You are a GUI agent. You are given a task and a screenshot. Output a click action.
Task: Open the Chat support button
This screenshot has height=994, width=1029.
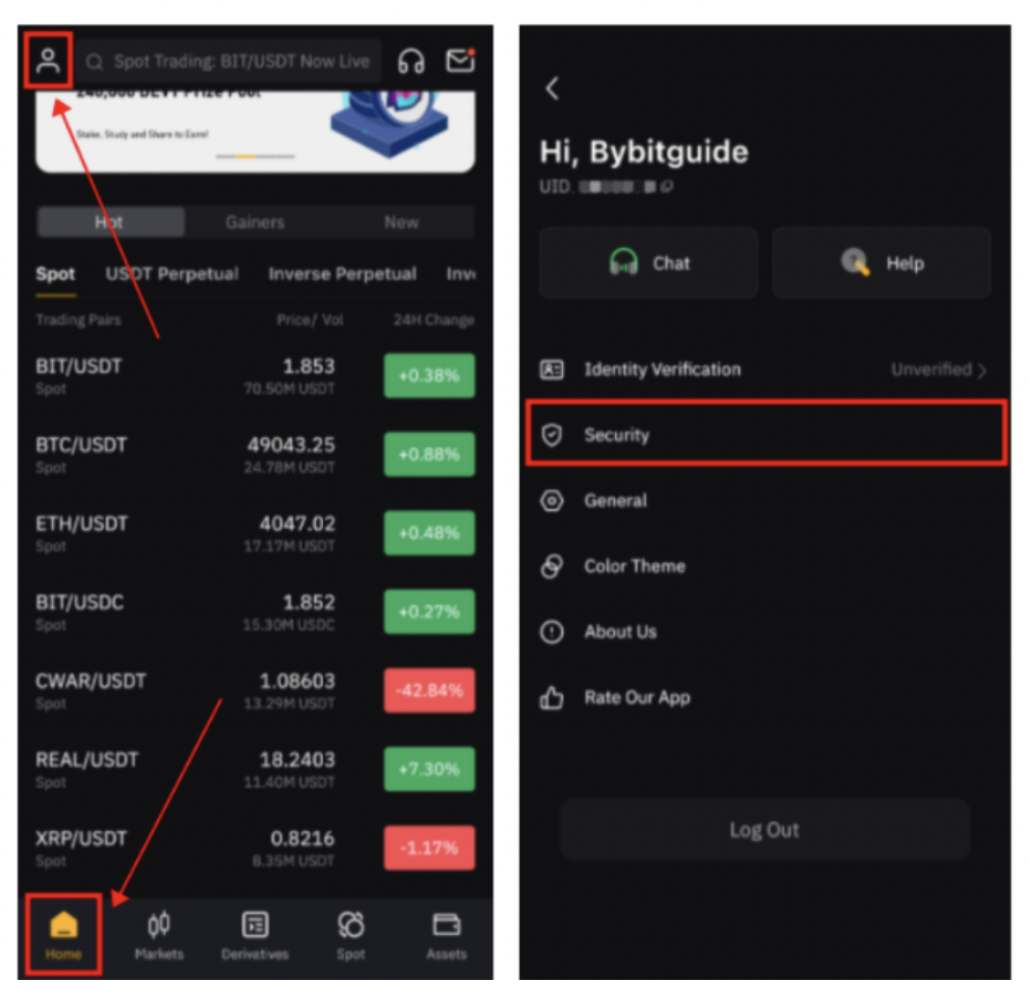click(649, 263)
